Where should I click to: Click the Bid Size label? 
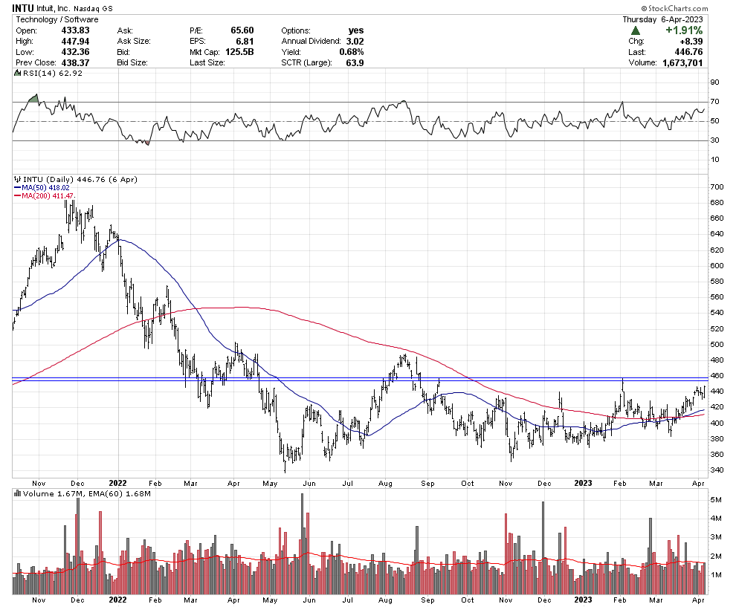pyautogui.click(x=132, y=62)
